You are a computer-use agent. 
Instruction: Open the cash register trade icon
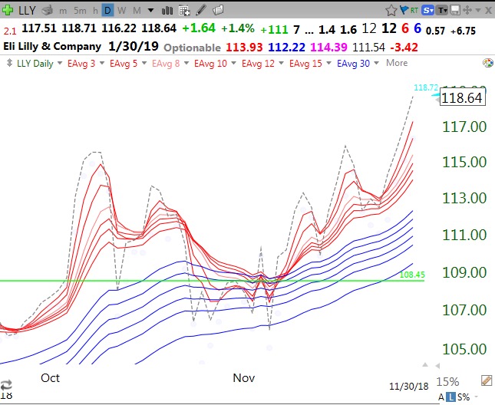click(x=48, y=11)
